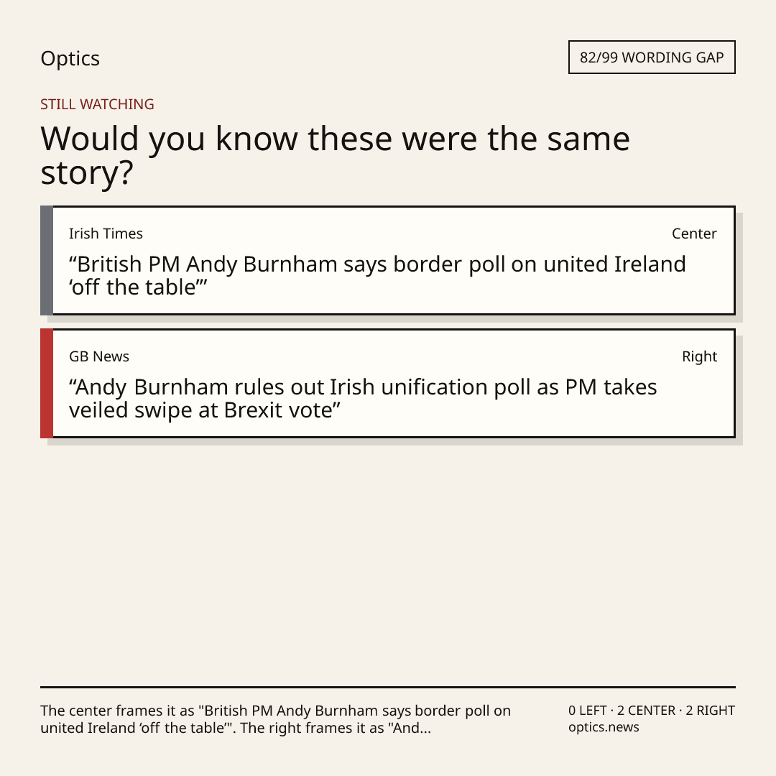Viewport: 776px width, 776px height.
Task: Click the "British PM Andy Burnham" headline text
Action: point(377,275)
